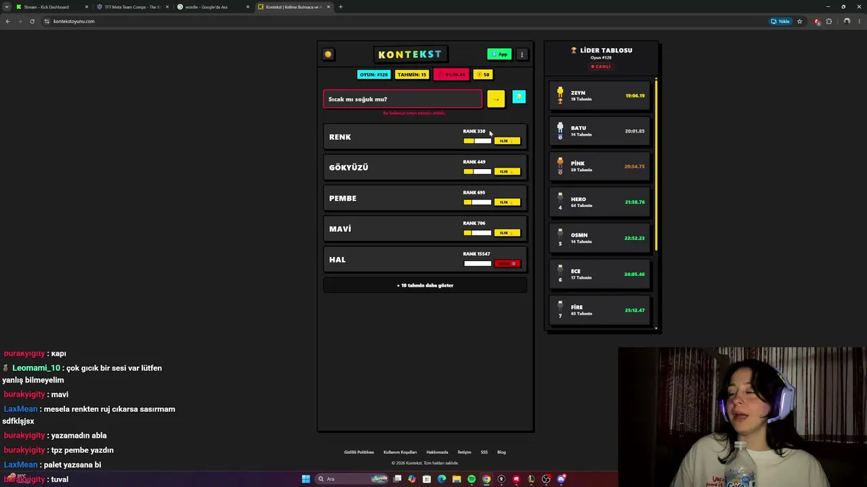Open the Chrome profile avatar
This screenshot has height=487, width=867.
(x=847, y=21)
